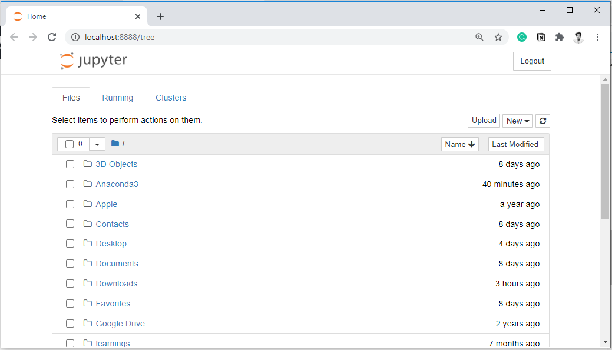
Task: Click the Favorites folder icon
Action: point(87,303)
